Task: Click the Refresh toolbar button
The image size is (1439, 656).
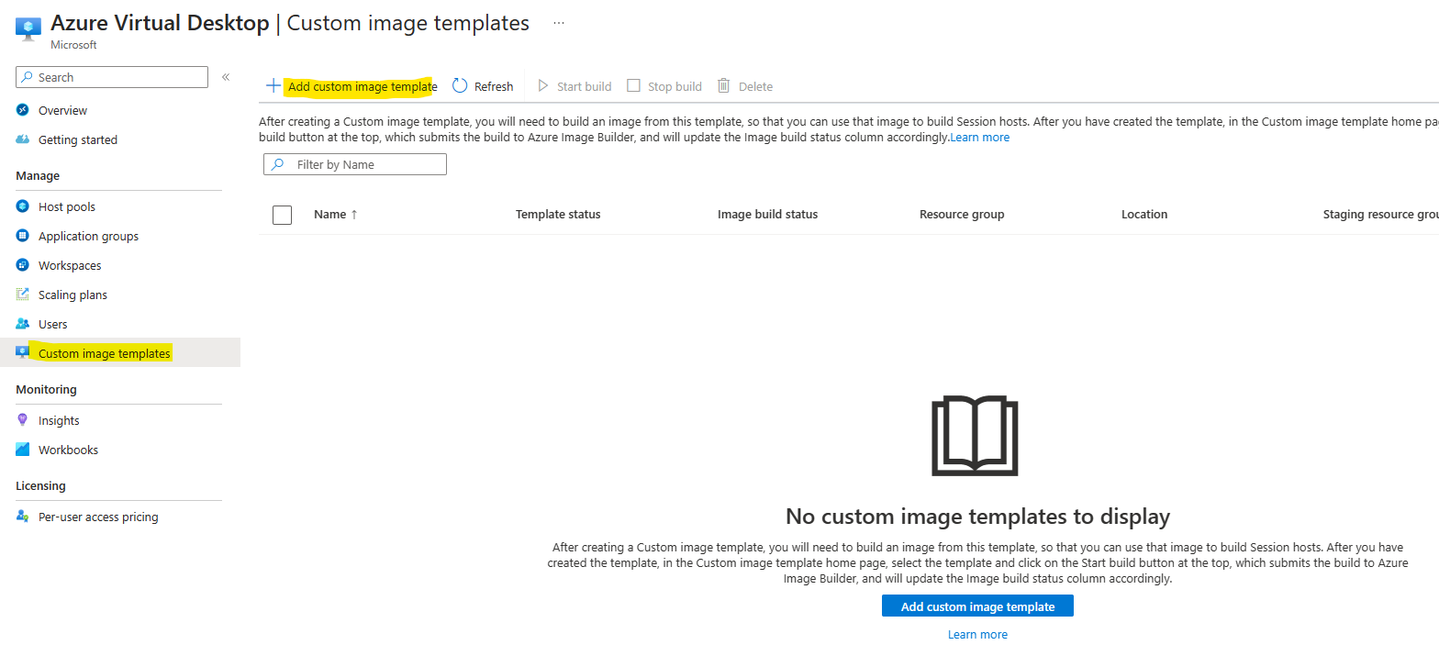Action: tap(483, 86)
